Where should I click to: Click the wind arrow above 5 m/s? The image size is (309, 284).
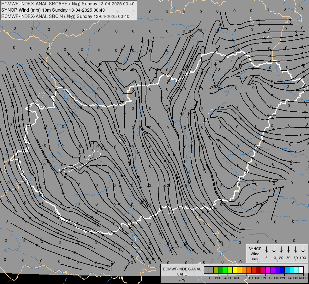(266, 249)
